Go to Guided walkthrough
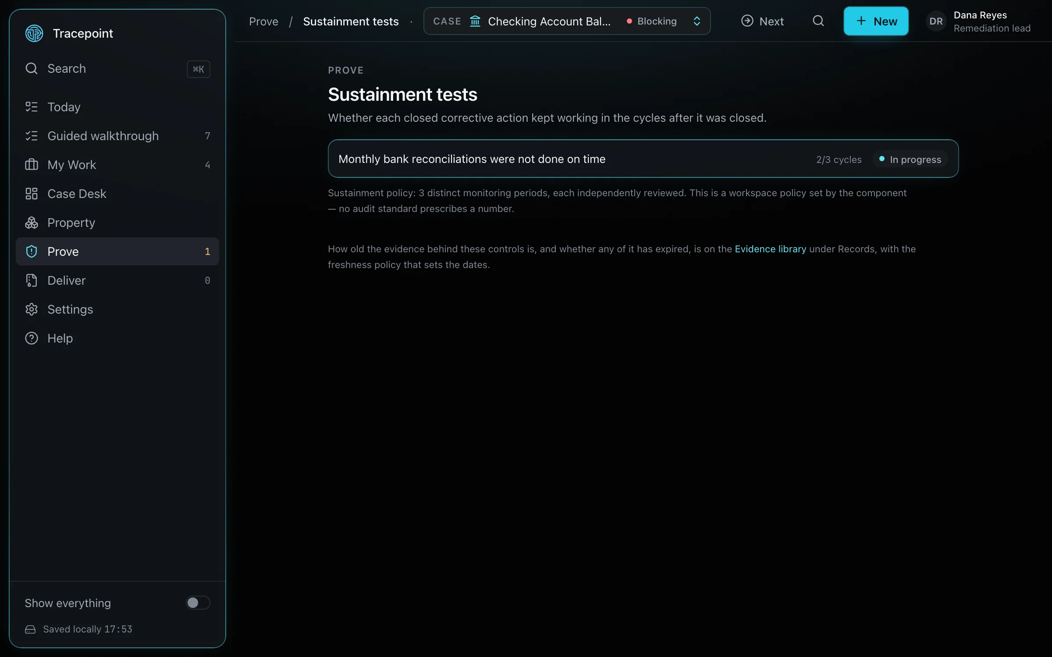 [117, 136]
